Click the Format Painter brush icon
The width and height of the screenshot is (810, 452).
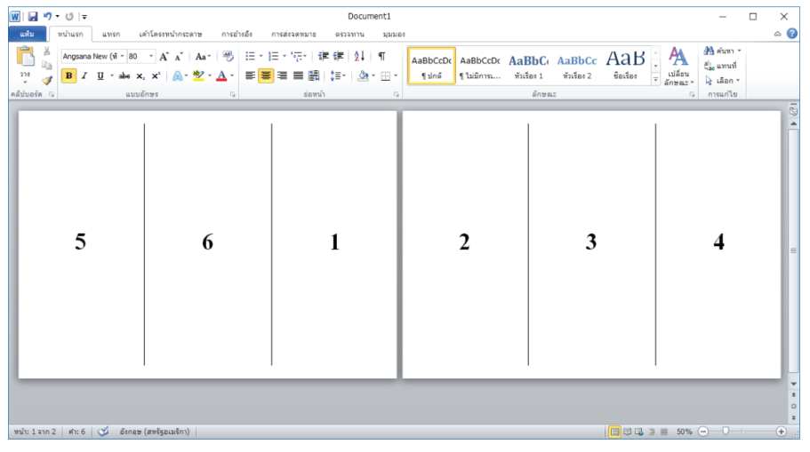47,80
